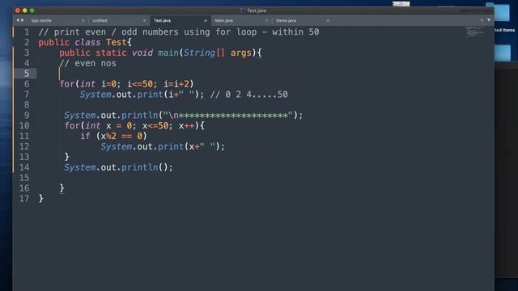Close the untitled tab

click(x=144, y=20)
